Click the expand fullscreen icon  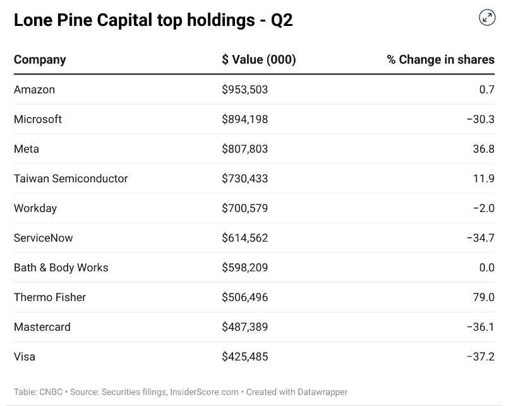[x=487, y=18]
